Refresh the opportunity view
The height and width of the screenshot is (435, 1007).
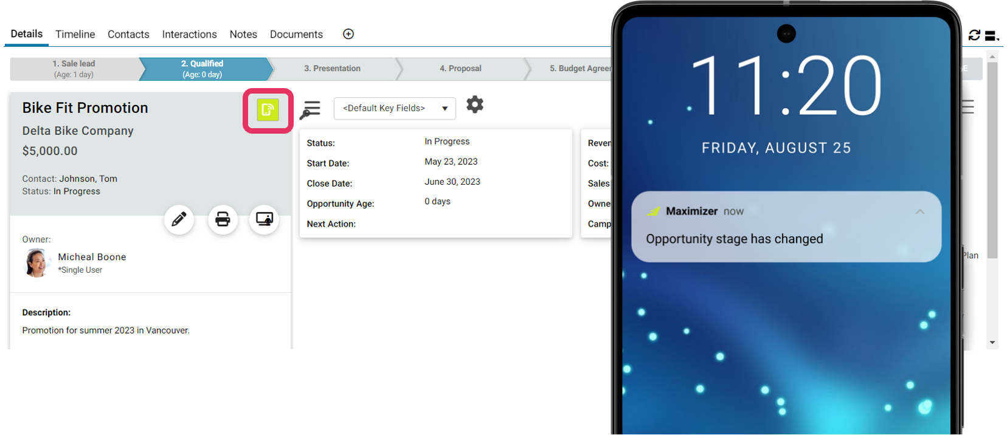[x=974, y=35]
